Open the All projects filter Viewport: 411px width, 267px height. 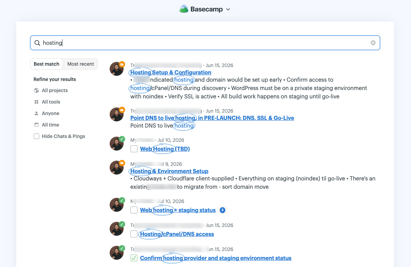coord(51,90)
